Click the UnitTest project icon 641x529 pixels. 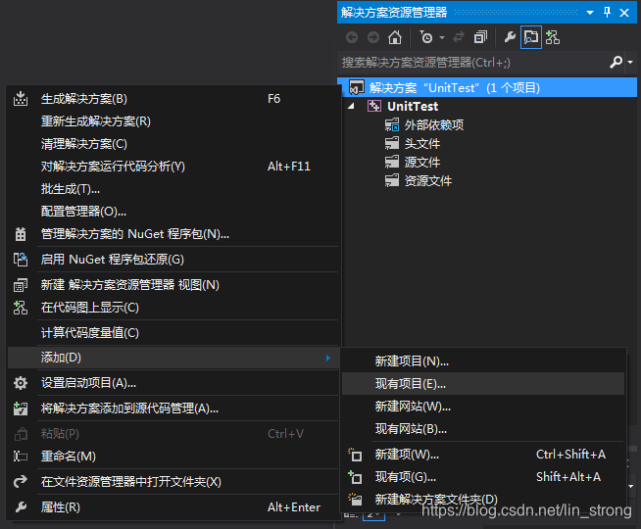(374, 106)
